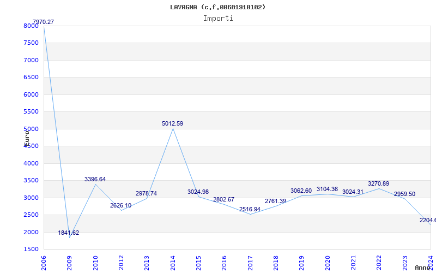Image resolution: width=436 pixels, height=273 pixels.
Task: Click the 2500 y-axis tick label
Action: click(31, 215)
